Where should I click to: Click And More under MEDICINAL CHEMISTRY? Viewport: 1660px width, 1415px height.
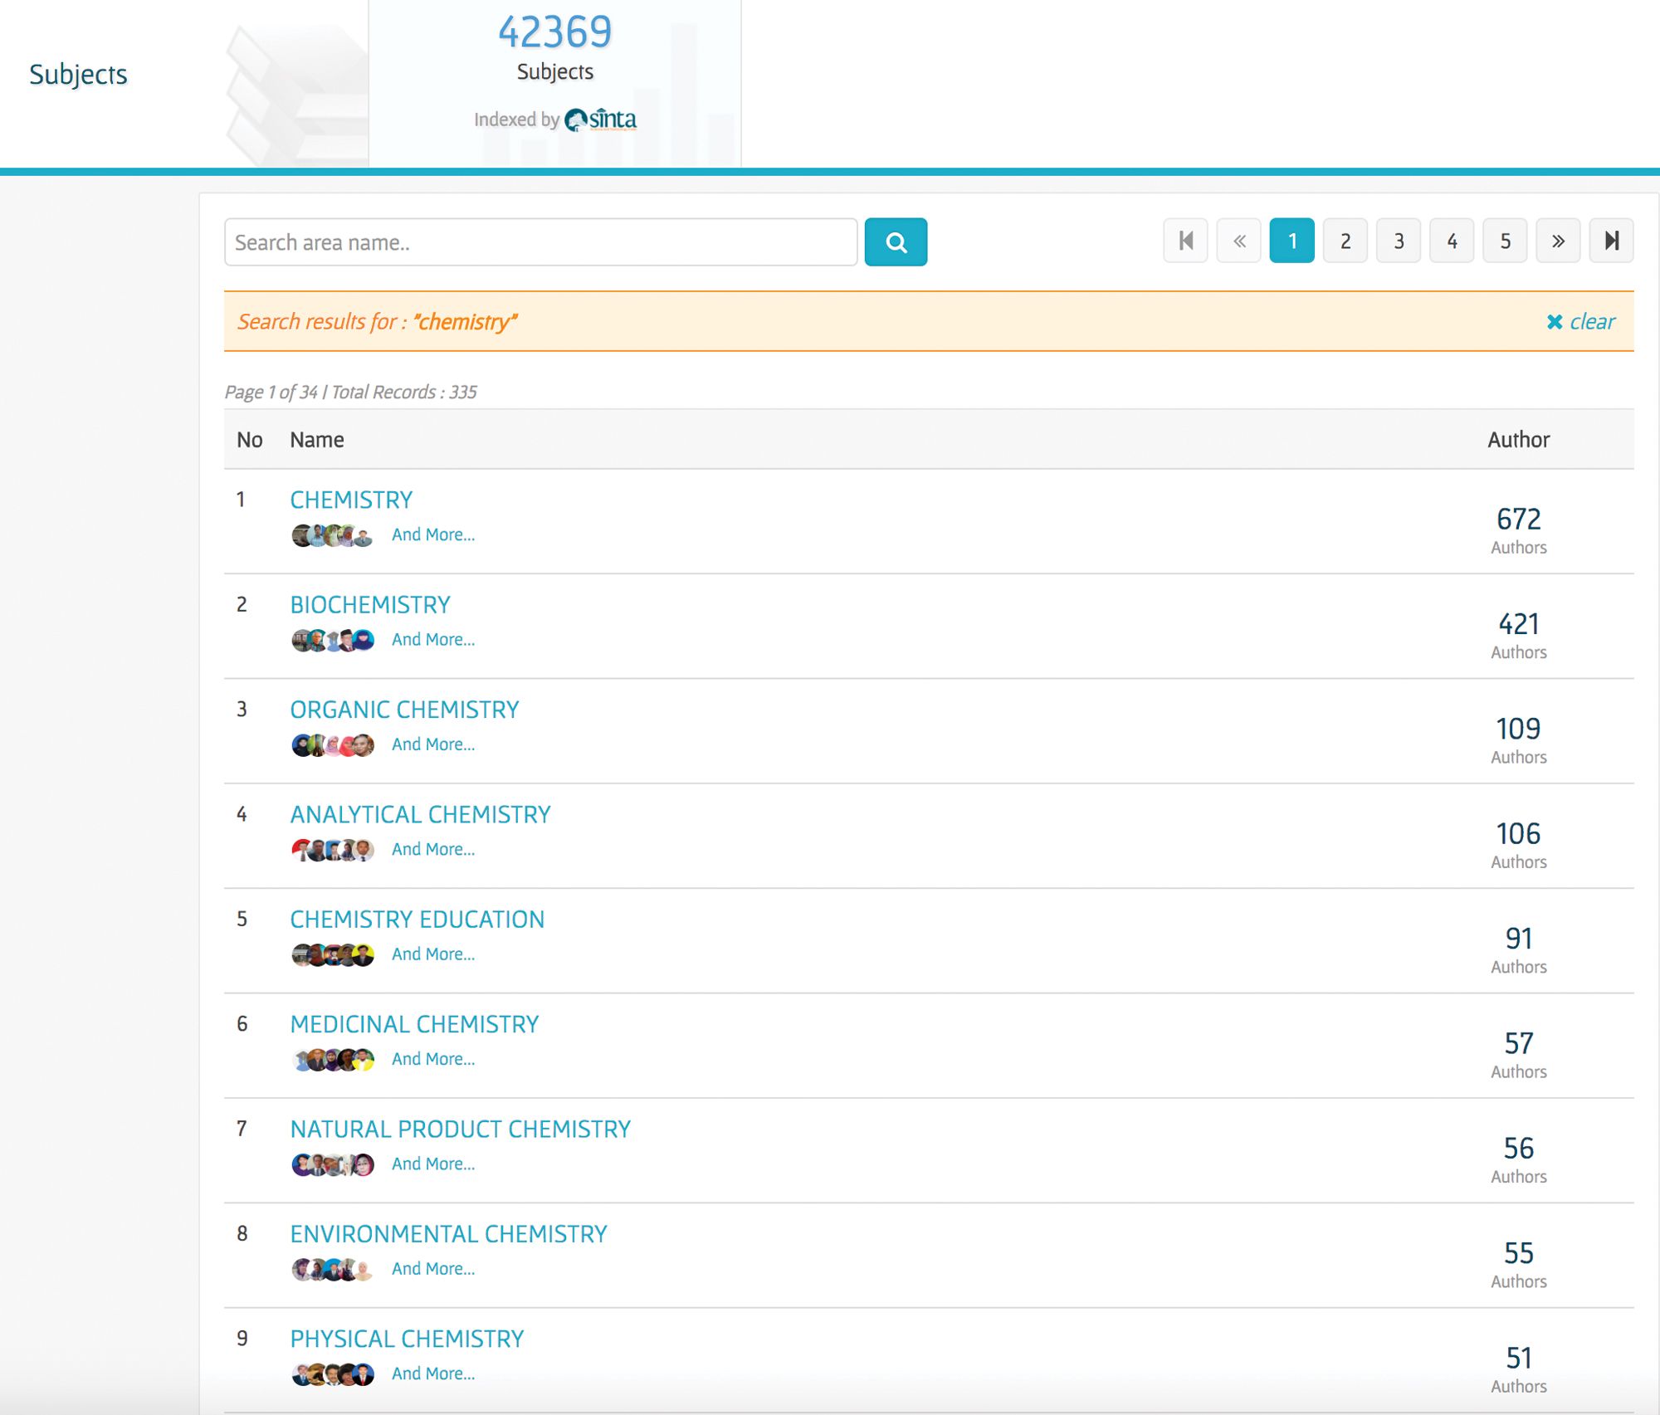[x=433, y=1060]
